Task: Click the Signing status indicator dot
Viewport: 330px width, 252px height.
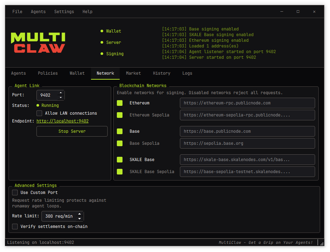Action: pos(102,54)
